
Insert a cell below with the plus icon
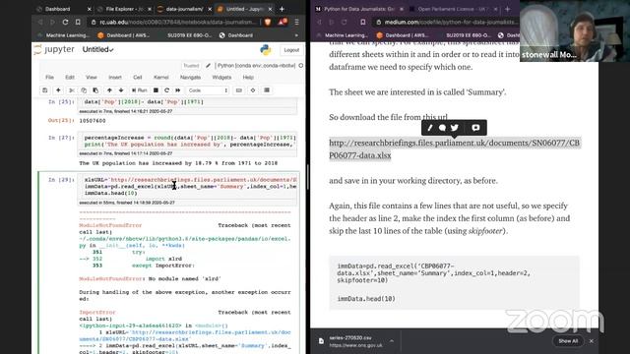[x=58, y=90]
